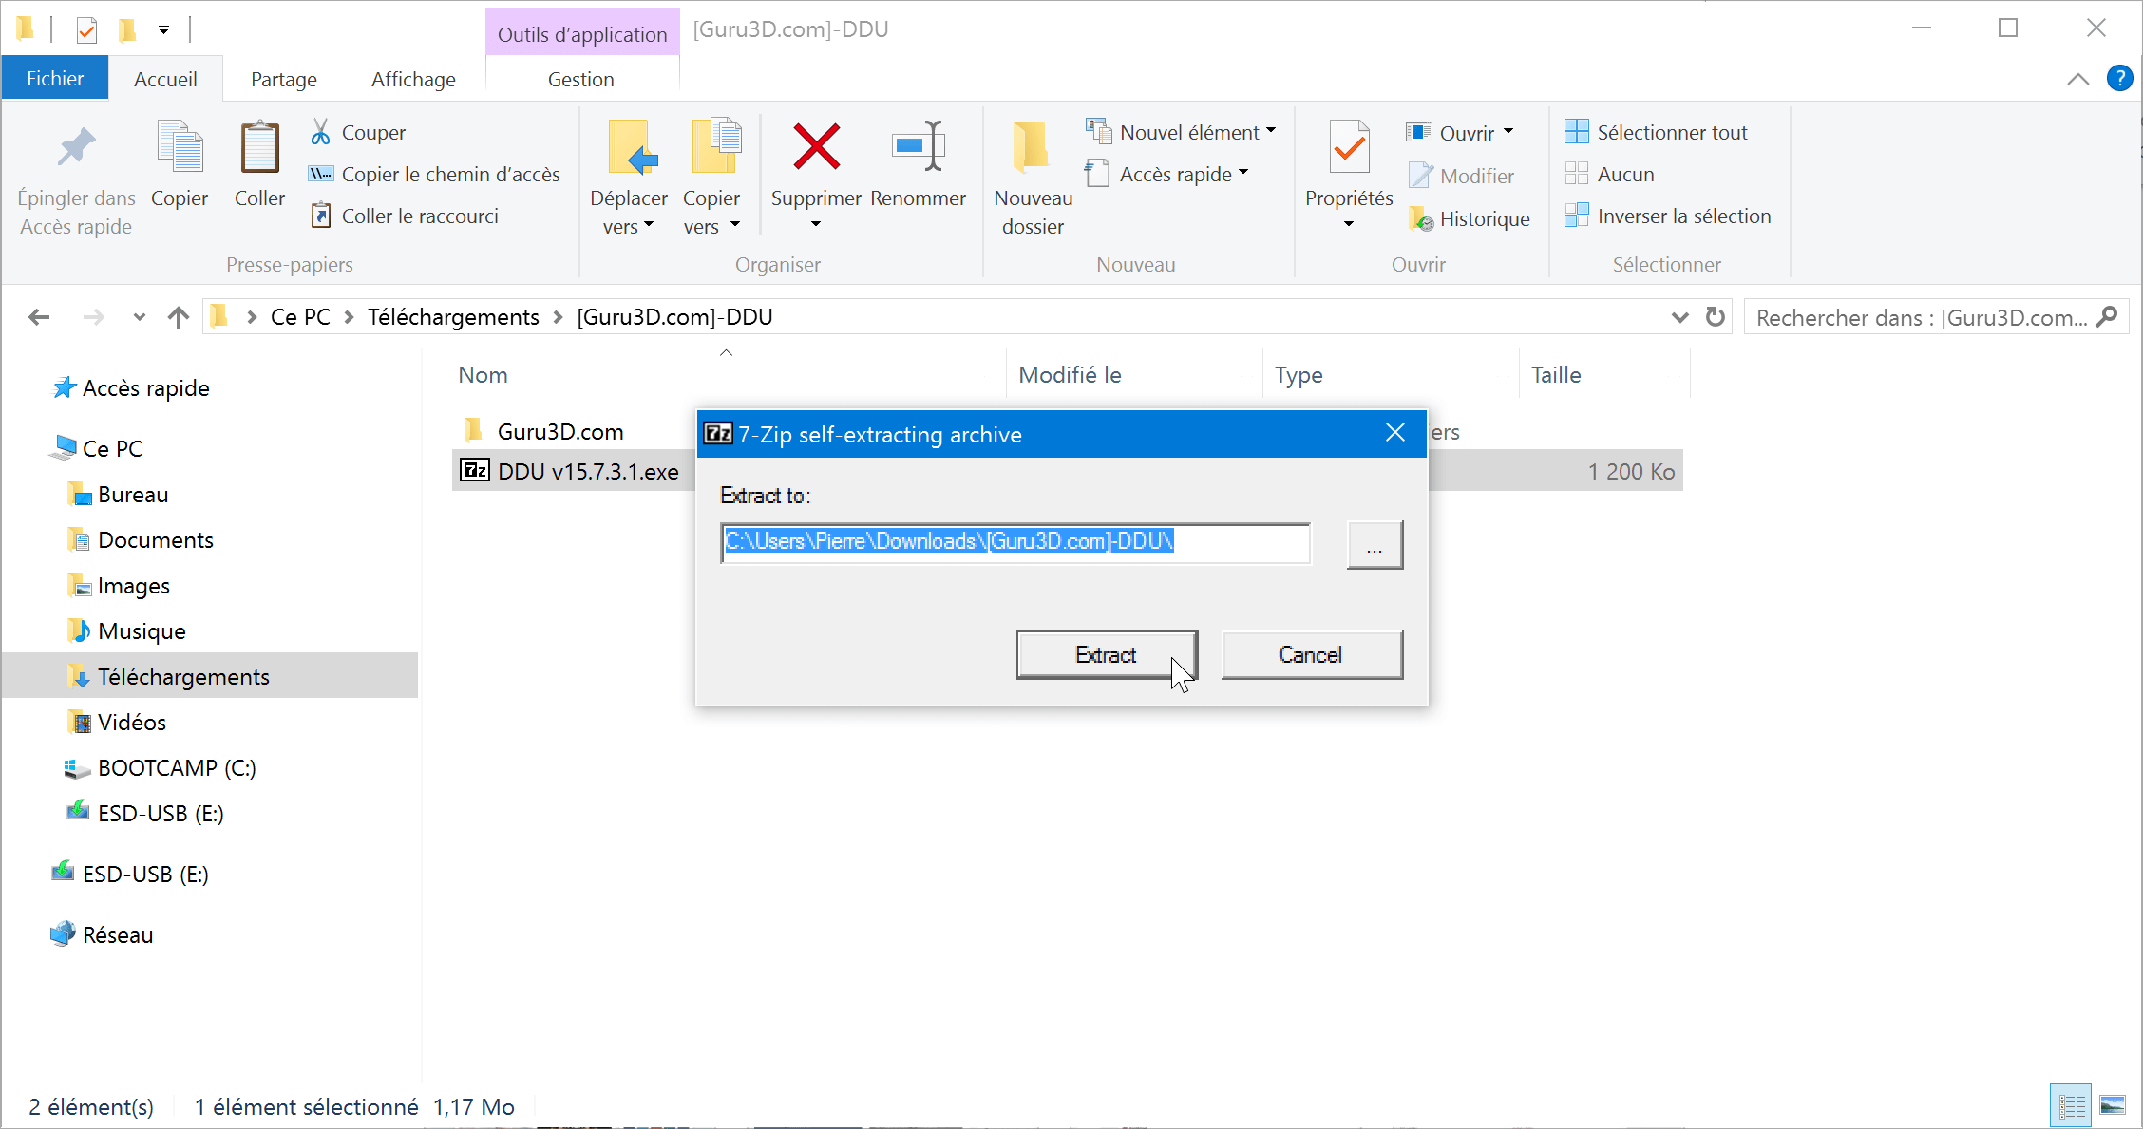The image size is (2143, 1129).
Task: Close the 7-Zip self-extracting dialog
Action: click(1394, 433)
